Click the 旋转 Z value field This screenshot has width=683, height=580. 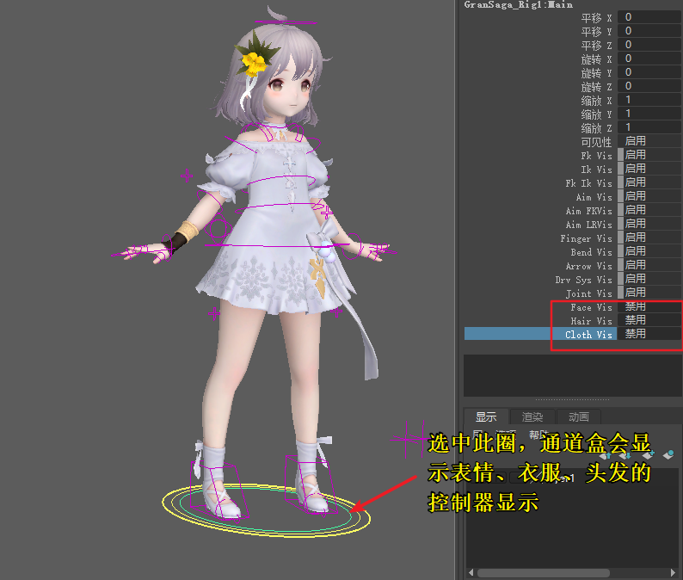[x=649, y=86]
